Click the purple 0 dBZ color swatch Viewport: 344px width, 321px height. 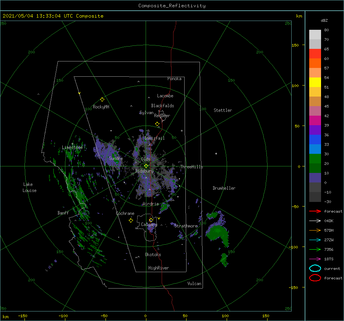(x=315, y=178)
